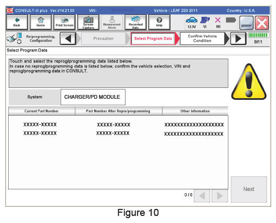Viewport: 276px width, 223px height.
Task: Click the Re/programming, Configuration icon
Action: [x=14, y=38]
